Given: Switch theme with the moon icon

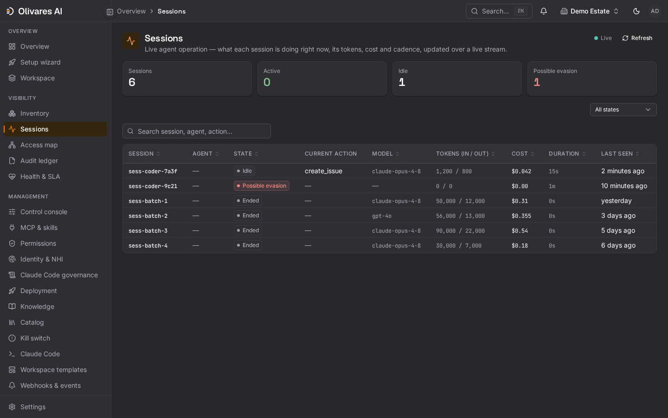Looking at the screenshot, I should tap(636, 11).
